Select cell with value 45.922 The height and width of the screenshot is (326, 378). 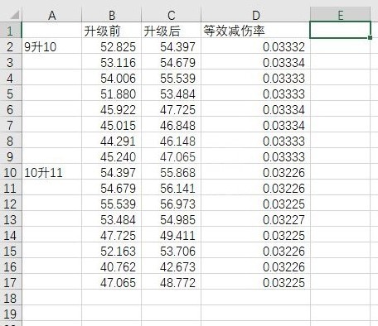(112, 109)
